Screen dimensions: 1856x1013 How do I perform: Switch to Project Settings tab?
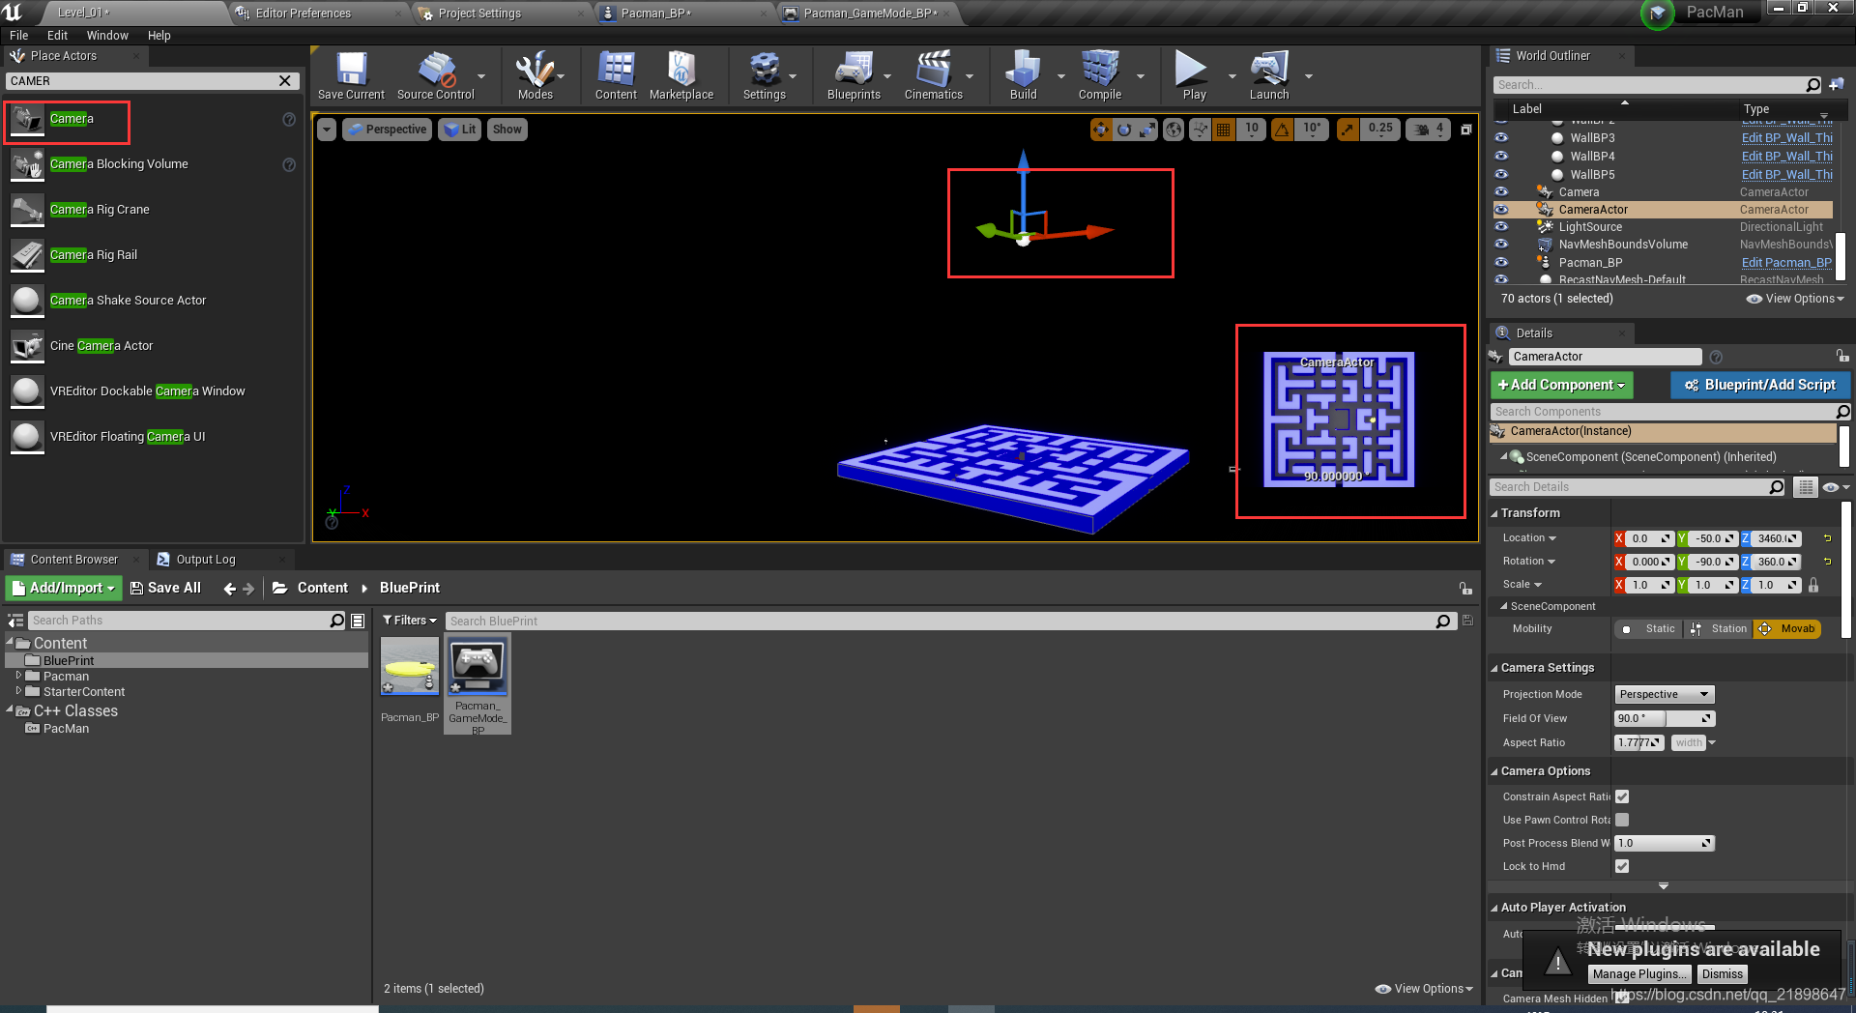(479, 14)
